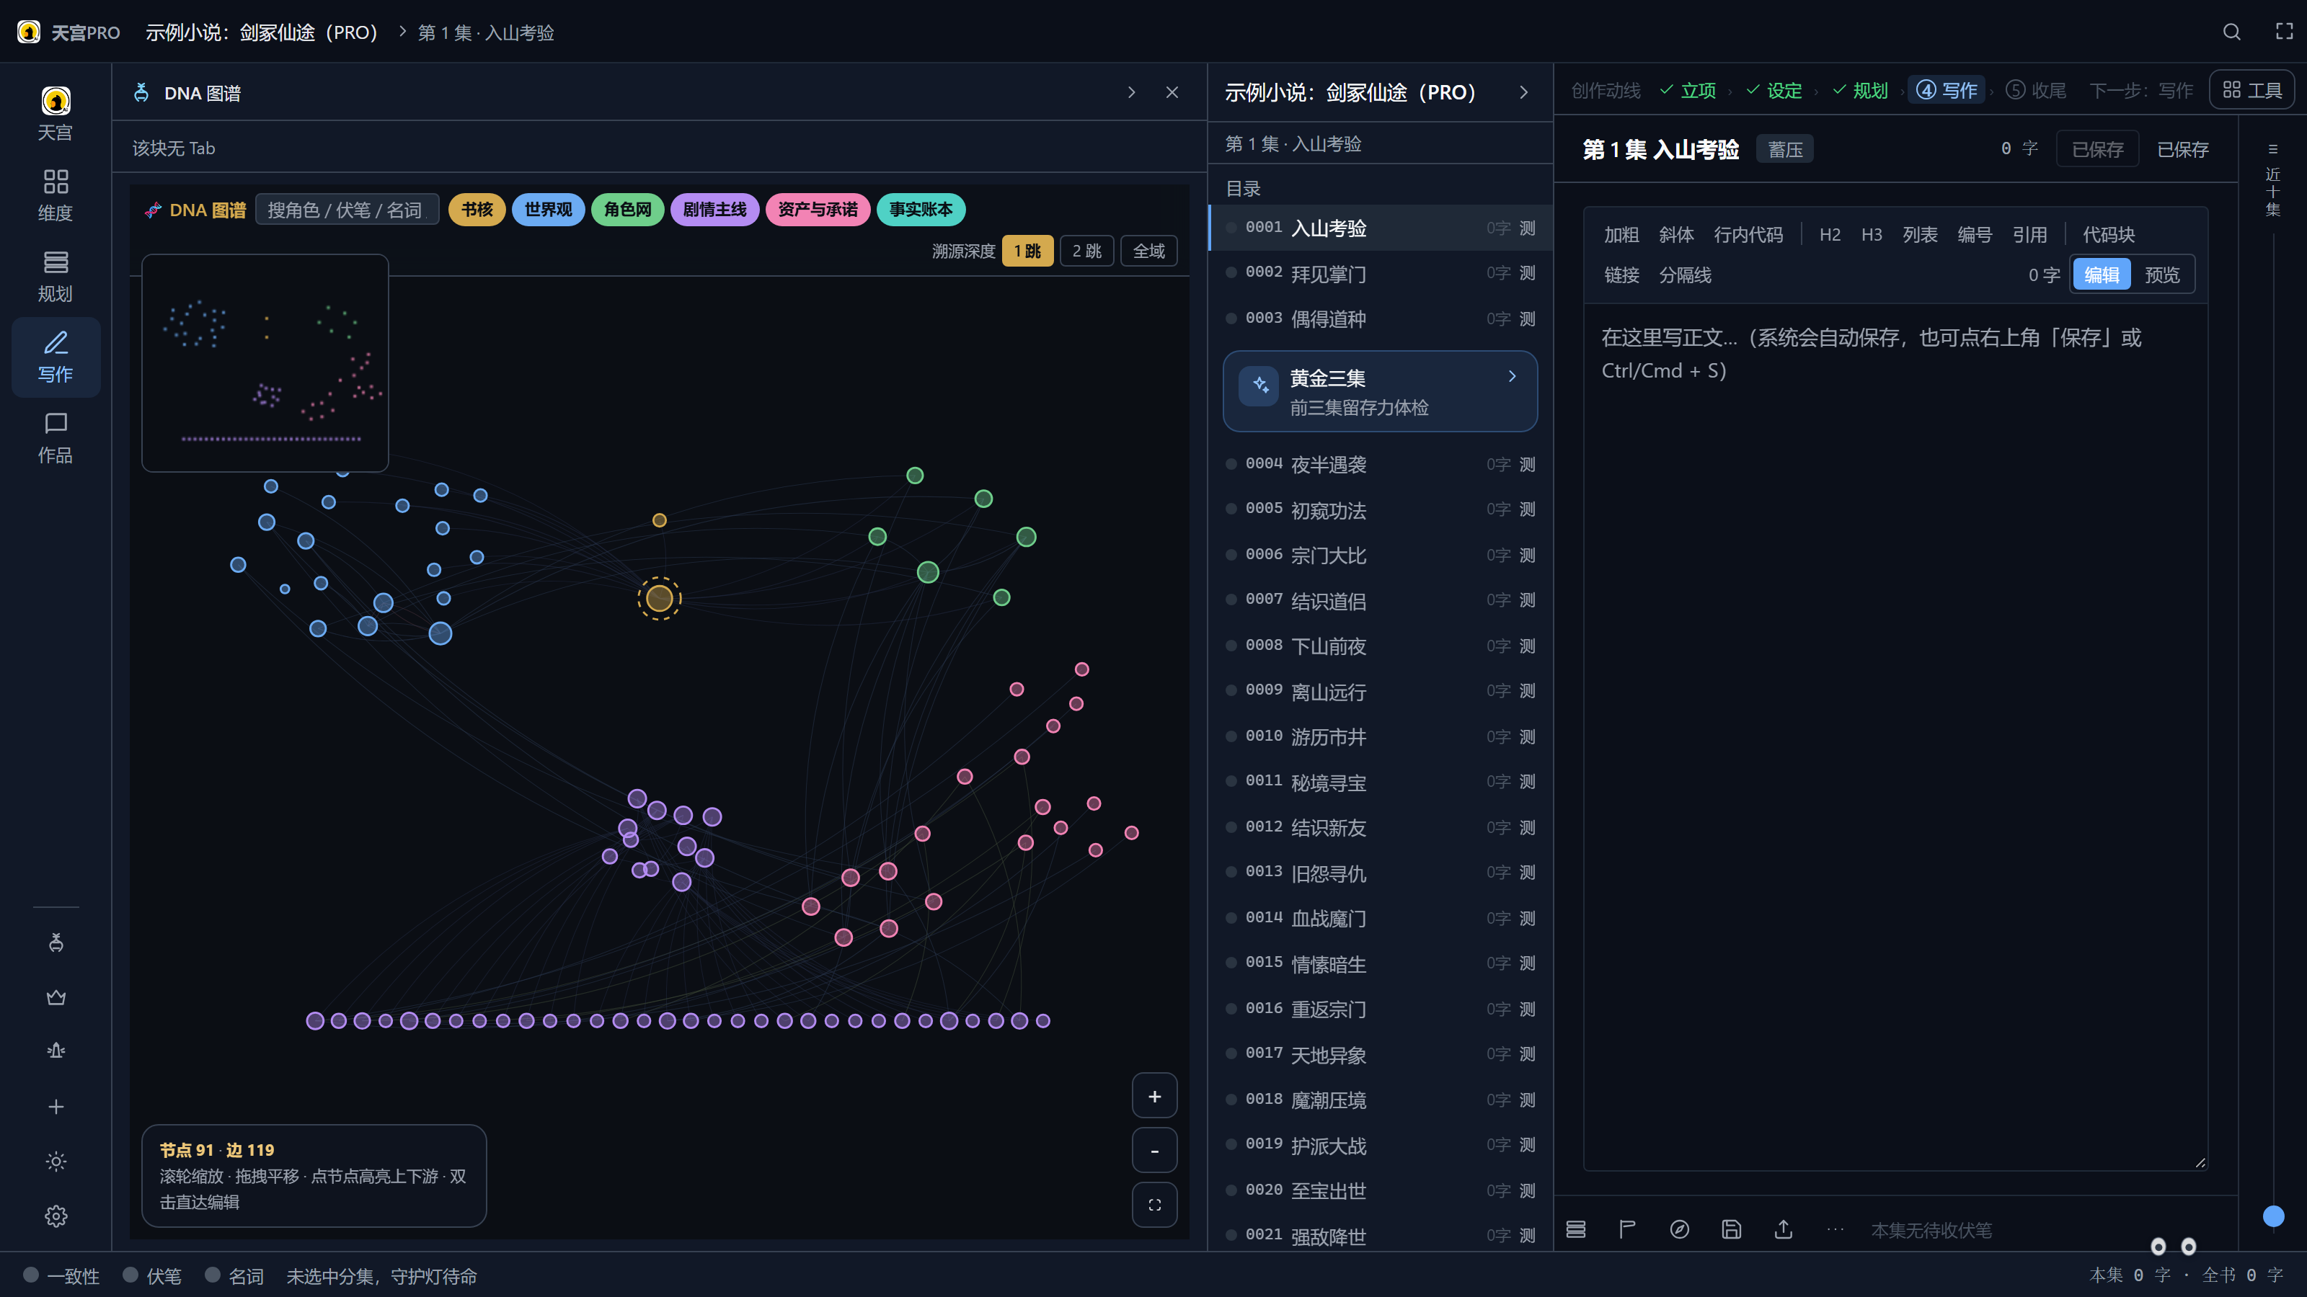Open the search icon in top bar
Image resolution: width=2307 pixels, height=1297 pixels.
(2231, 32)
